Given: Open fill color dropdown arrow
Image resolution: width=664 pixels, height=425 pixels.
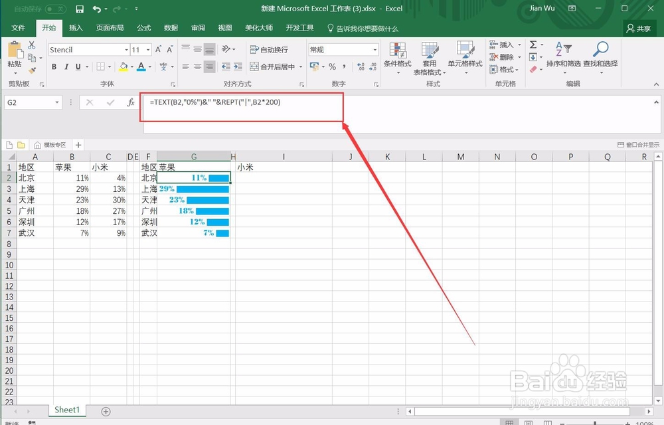Looking at the screenshot, I should 131,66.
